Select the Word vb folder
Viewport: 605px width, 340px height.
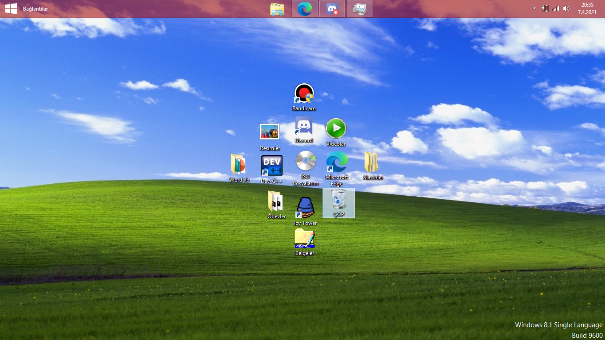tap(239, 168)
